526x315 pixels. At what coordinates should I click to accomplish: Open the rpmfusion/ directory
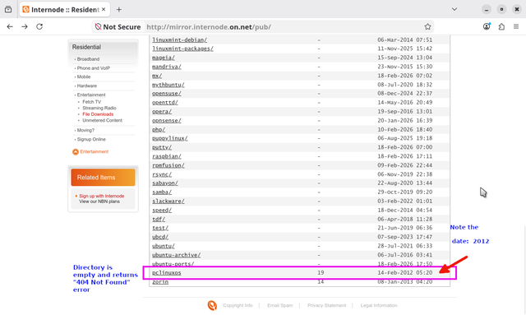pyautogui.click(x=168, y=165)
